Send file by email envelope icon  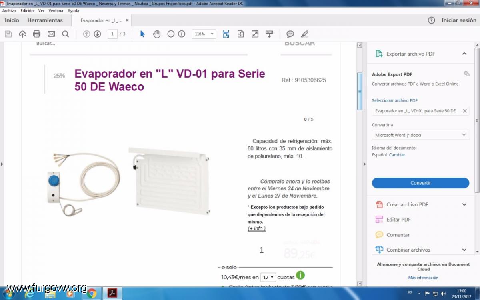pyautogui.click(x=51, y=34)
